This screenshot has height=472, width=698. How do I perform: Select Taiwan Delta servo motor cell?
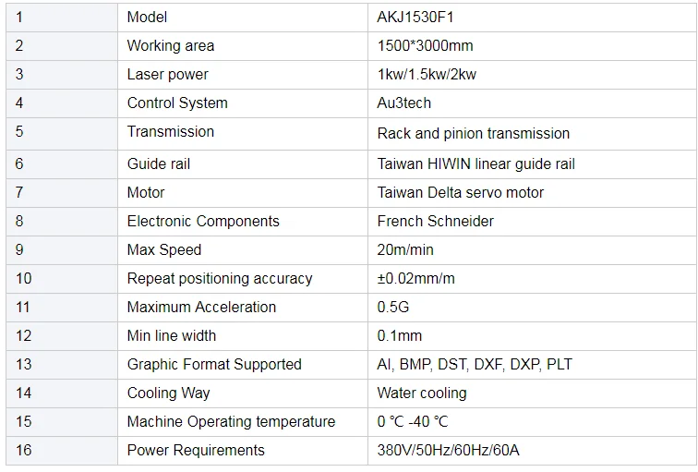533,193
